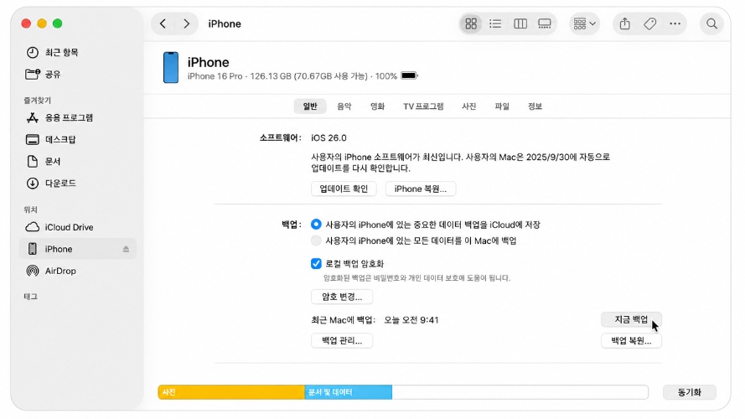Image resolution: width=745 pixels, height=419 pixels.
Task: Open 공유 folder in the sidebar
Action: point(78,74)
